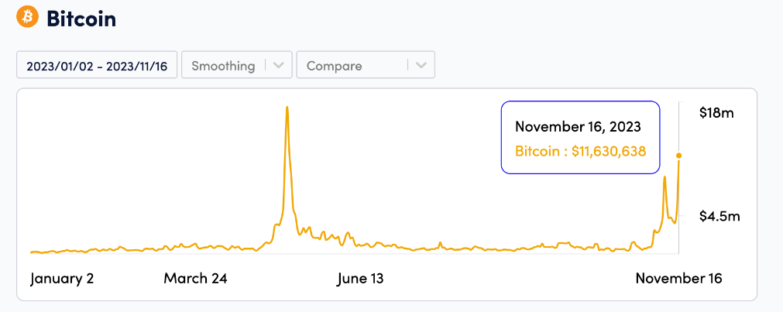The image size is (783, 312).
Task: Open the Compare dropdown
Action: [352, 66]
